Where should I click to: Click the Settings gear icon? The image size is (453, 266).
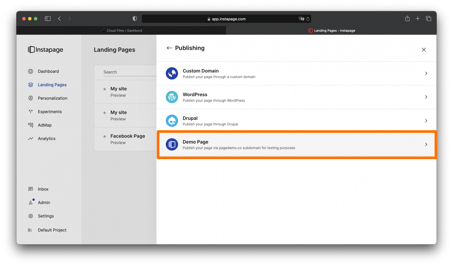[x=31, y=216]
